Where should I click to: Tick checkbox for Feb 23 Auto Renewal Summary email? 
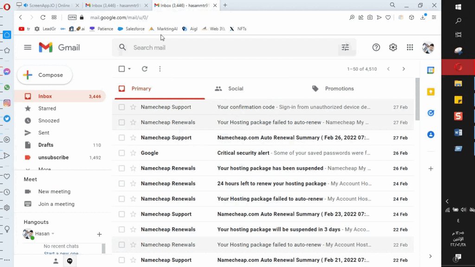(122, 214)
